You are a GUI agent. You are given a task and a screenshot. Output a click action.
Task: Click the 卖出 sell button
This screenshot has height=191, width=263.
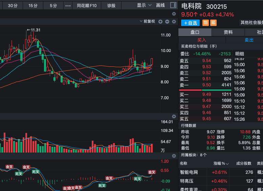click(249, 40)
